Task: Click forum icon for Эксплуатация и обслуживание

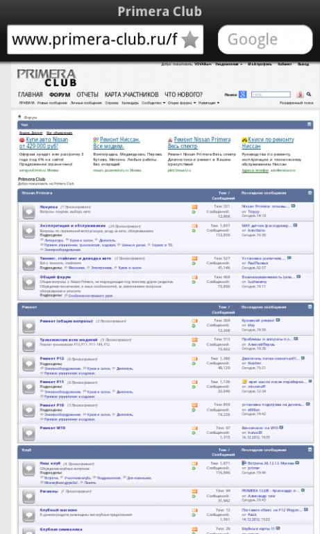Action: click(x=29, y=232)
